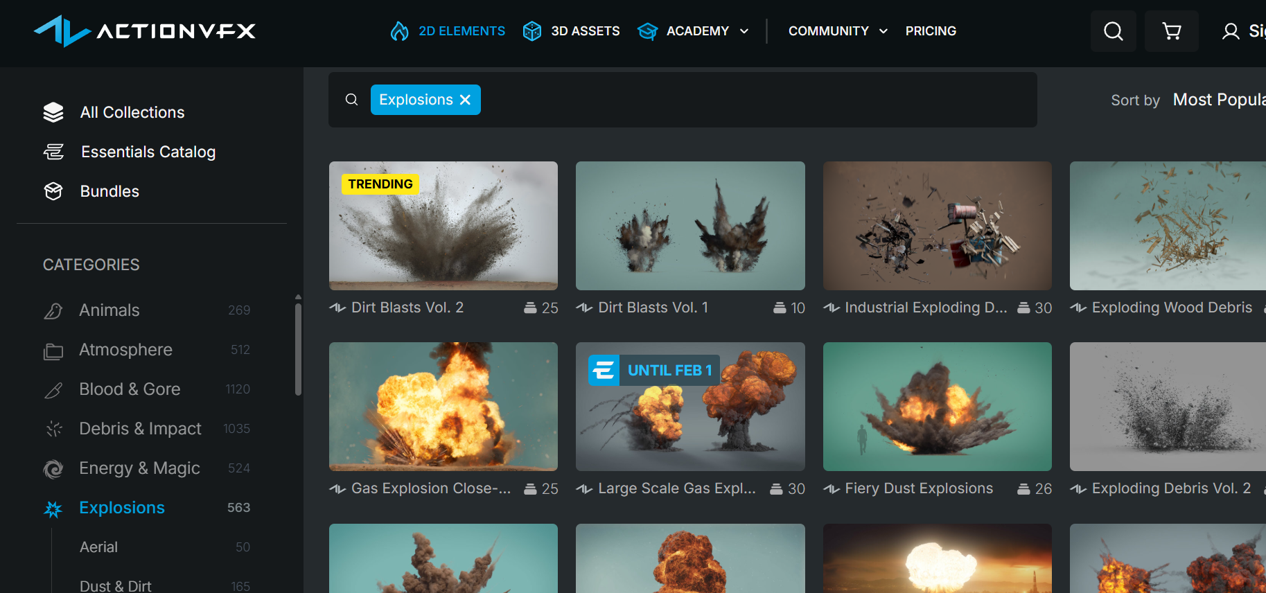Open Industrial Exploding Debris thumbnail
This screenshot has width=1266, height=593.
point(938,226)
